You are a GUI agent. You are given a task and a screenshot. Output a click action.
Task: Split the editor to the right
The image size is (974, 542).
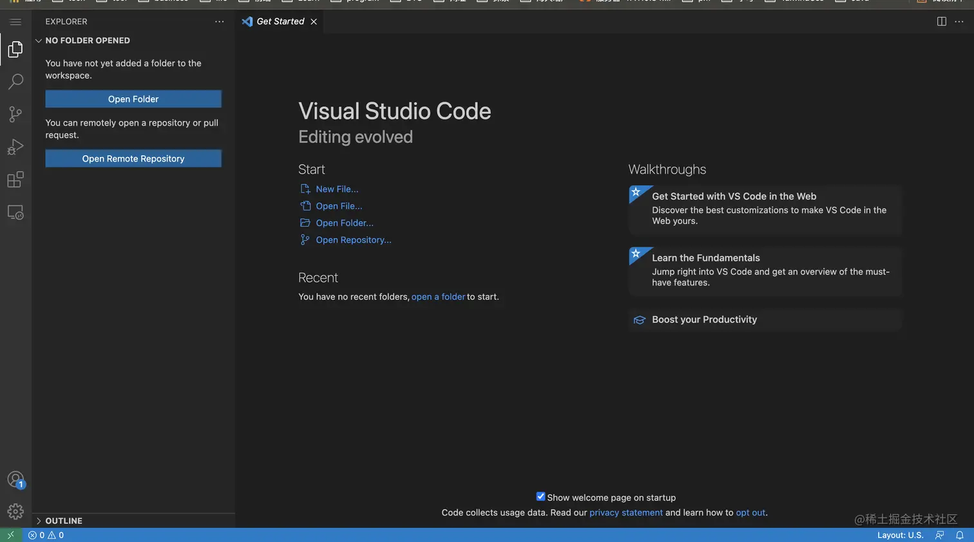(x=941, y=21)
